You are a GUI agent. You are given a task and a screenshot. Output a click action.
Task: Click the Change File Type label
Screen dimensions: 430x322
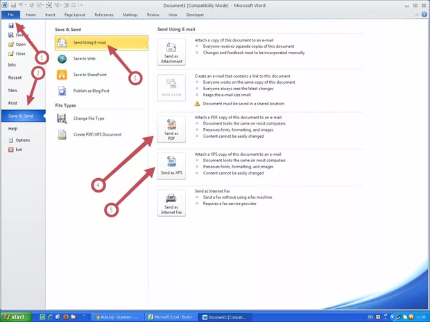coord(89,118)
